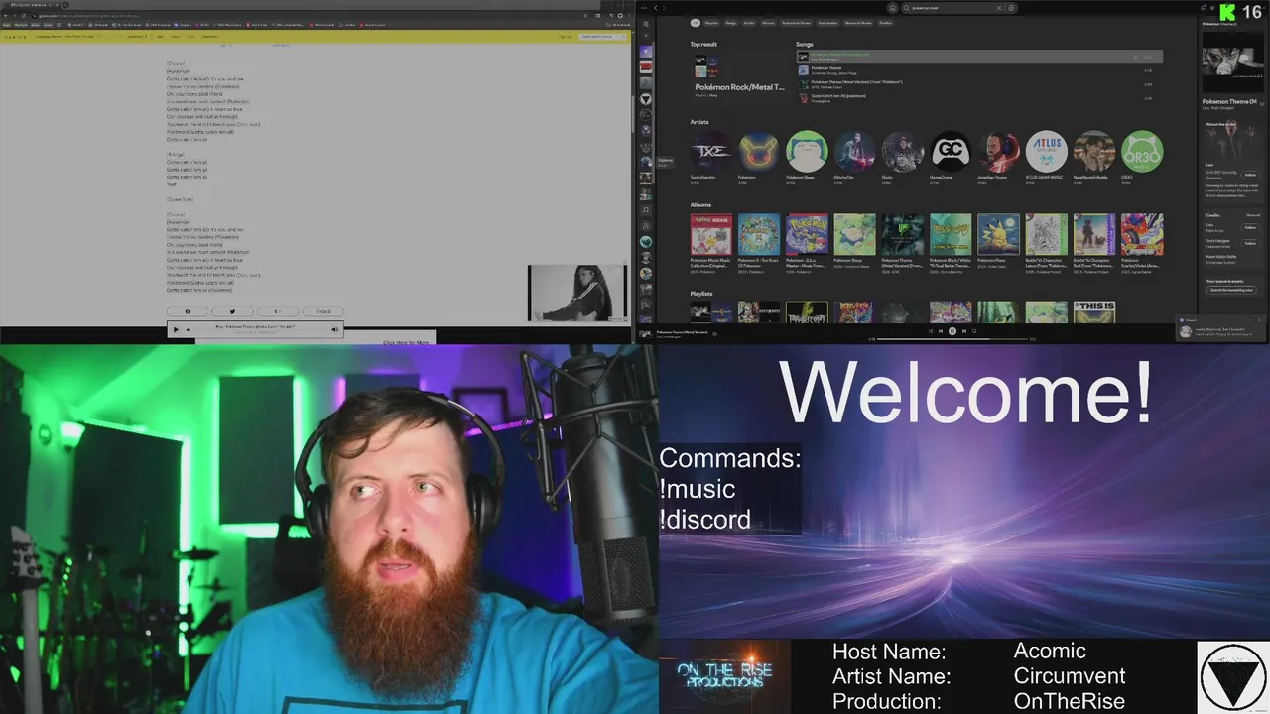
Task: Mute the Genius embedded player volume
Action: click(334, 329)
